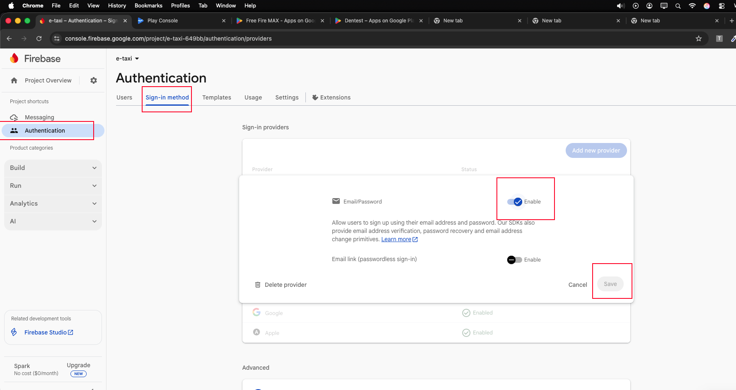Open Chrome History menu
This screenshot has height=390, width=736.
(117, 6)
